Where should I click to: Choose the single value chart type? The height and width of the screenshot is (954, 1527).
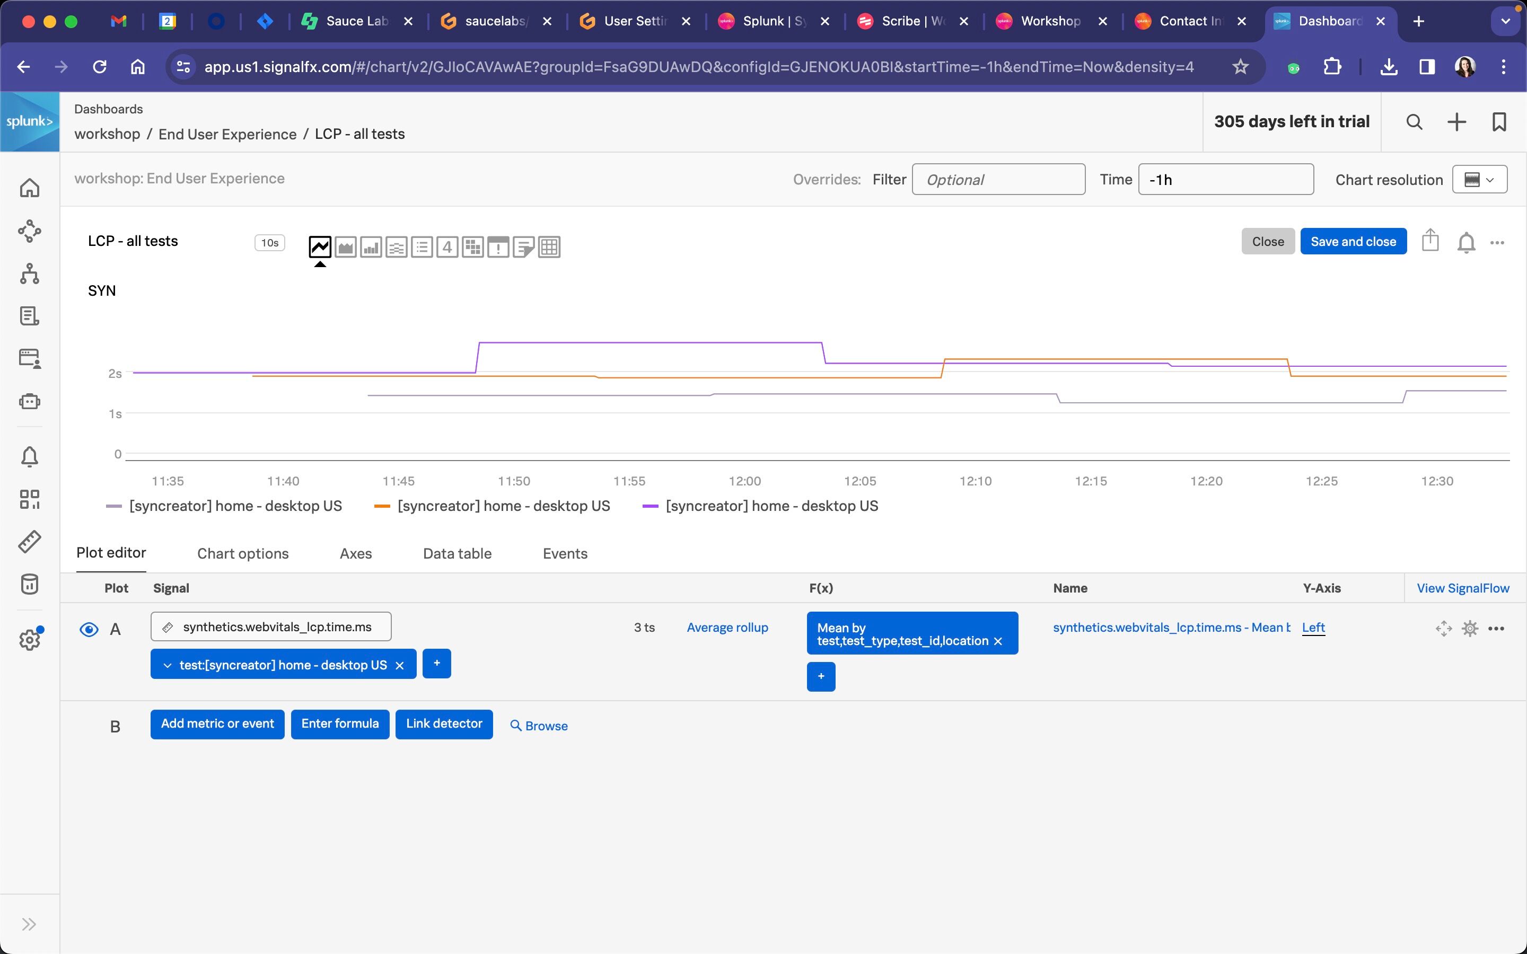point(447,246)
